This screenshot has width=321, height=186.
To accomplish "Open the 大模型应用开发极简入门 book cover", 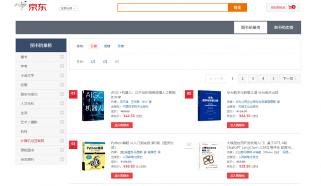I will (209, 156).
